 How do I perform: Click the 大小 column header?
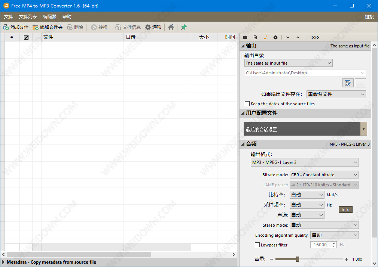tap(204, 37)
